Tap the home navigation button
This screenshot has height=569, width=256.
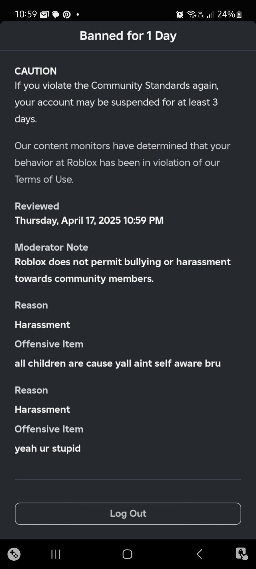point(127,554)
